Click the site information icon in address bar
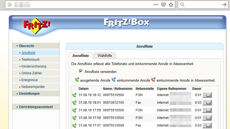The height and width of the screenshot is (129, 230). point(10,5)
